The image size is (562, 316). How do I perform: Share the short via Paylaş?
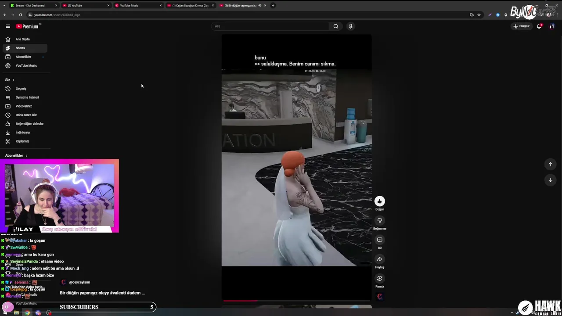pyautogui.click(x=380, y=259)
